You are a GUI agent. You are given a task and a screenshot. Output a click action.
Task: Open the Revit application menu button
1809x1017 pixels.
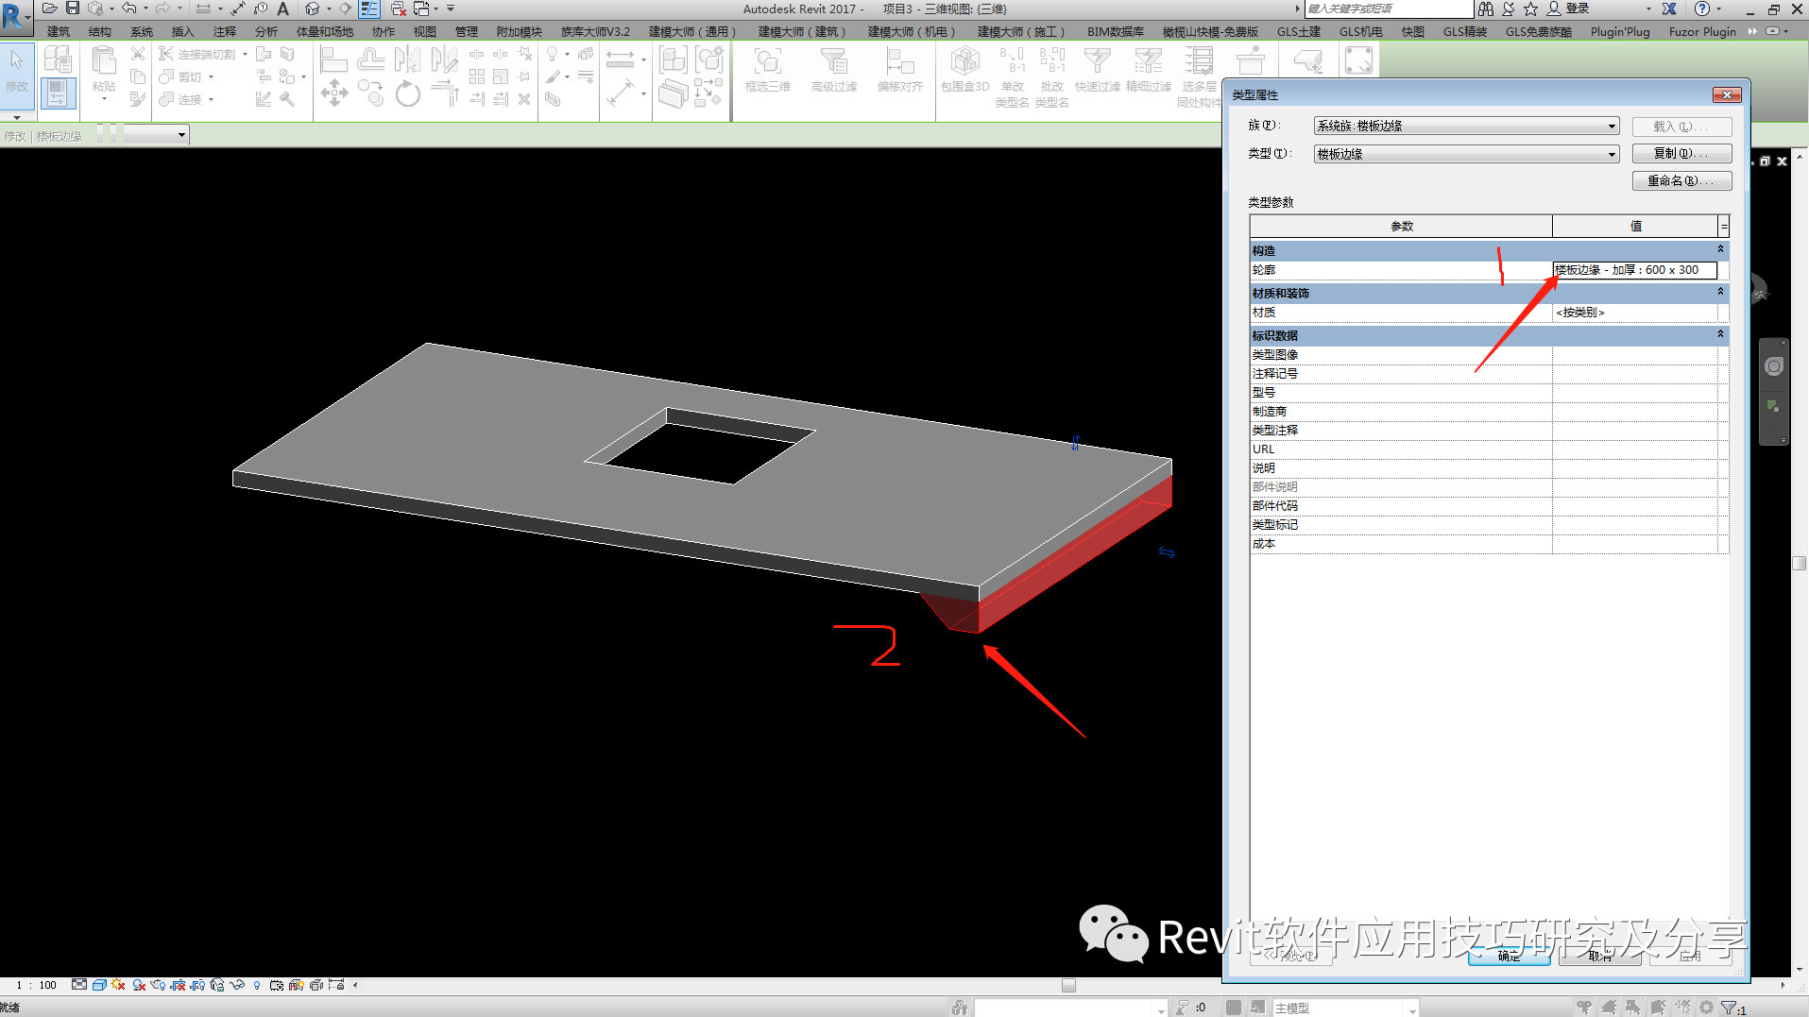tap(14, 16)
